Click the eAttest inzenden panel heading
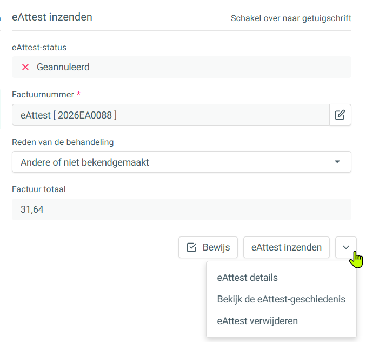366x342 pixels. click(52, 17)
